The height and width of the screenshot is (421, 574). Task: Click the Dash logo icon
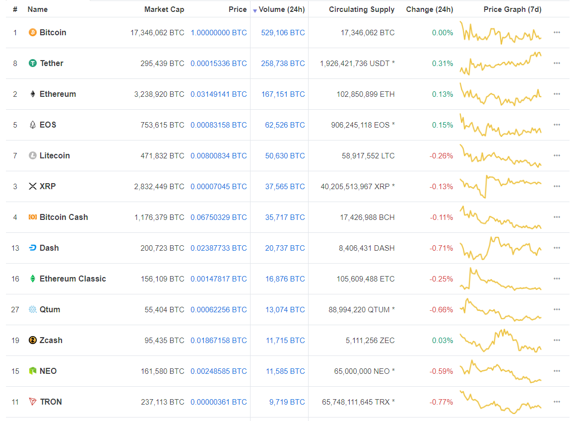[33, 248]
